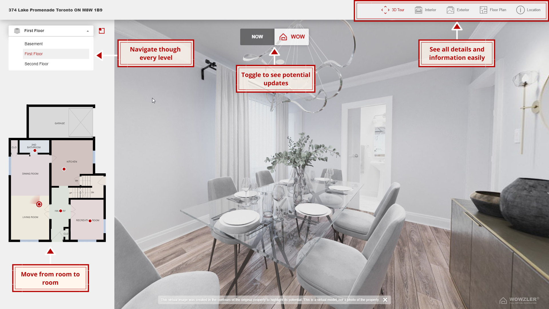The image size is (549, 309).
Task: Click kitchen red dot on map
Action: [64, 169]
